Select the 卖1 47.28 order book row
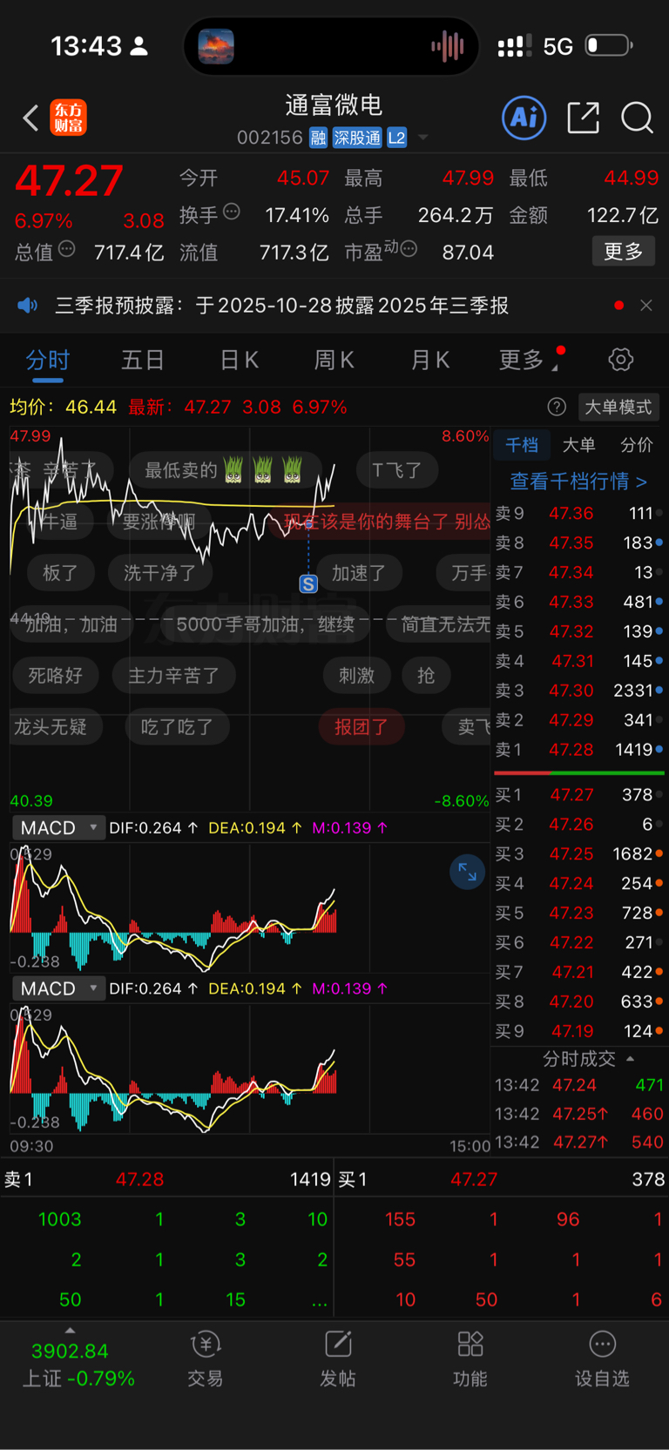 (x=578, y=750)
